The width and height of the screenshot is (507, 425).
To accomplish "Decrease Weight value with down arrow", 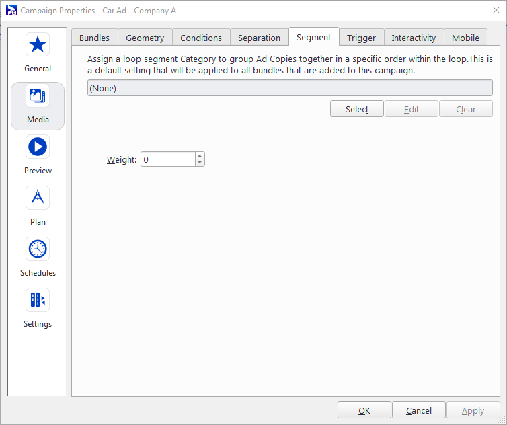I will click(x=200, y=163).
